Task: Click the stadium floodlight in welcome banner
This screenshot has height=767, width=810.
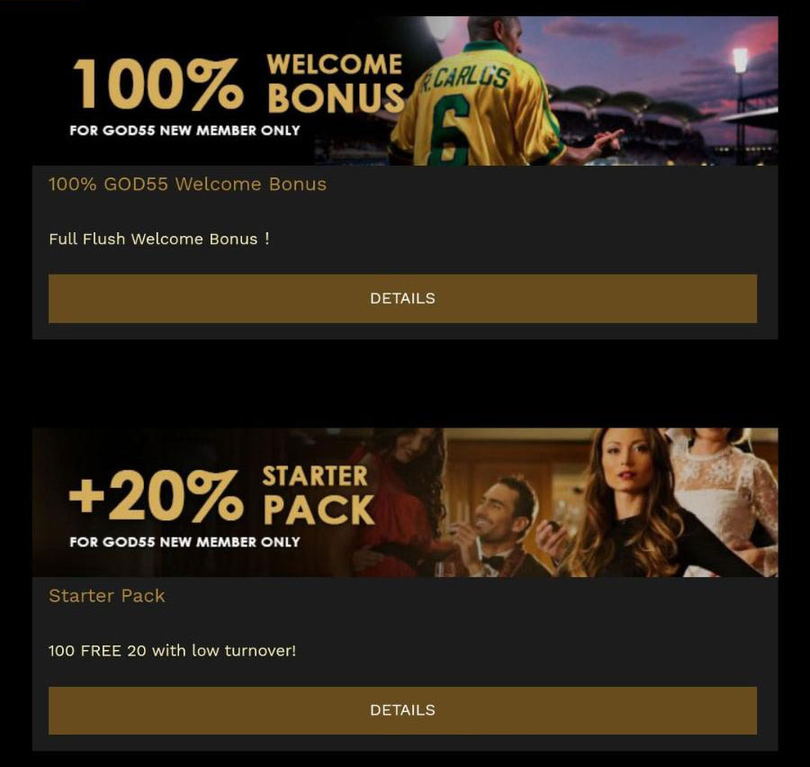Action: click(x=741, y=60)
